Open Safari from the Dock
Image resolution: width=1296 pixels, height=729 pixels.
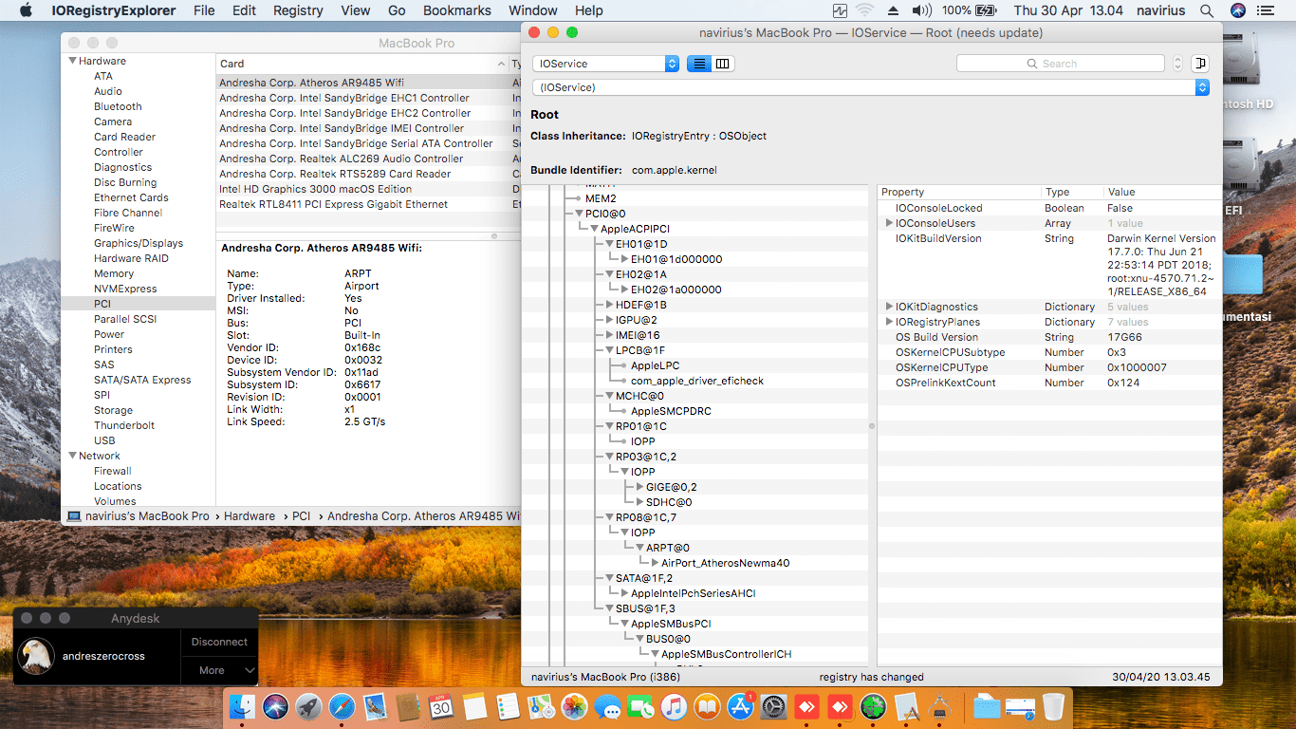341,706
